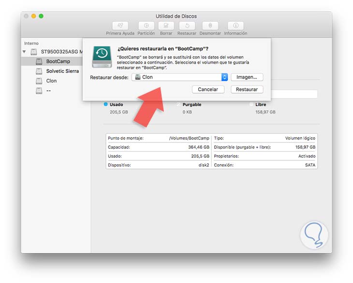
Task: Click the Información toolbar icon
Action: point(235,26)
